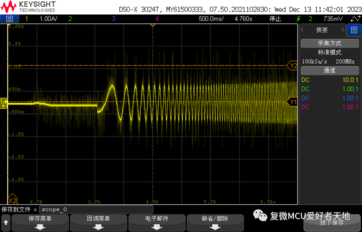Image resolution: width=362 pixels, height=232 pixels.
Task: Toggle channel 4 on
Action: pyautogui.click(x=157, y=19)
